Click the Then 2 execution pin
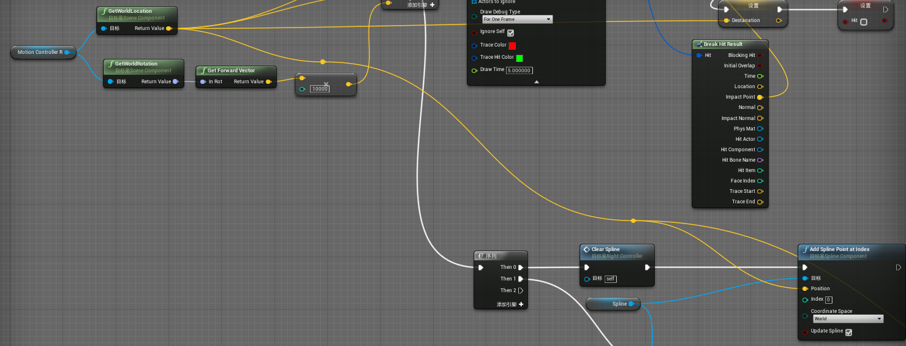 click(x=521, y=290)
